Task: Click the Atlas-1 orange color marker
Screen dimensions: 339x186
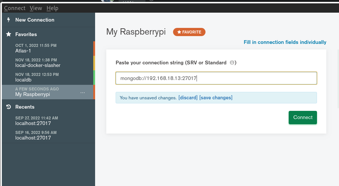Action: point(94,49)
